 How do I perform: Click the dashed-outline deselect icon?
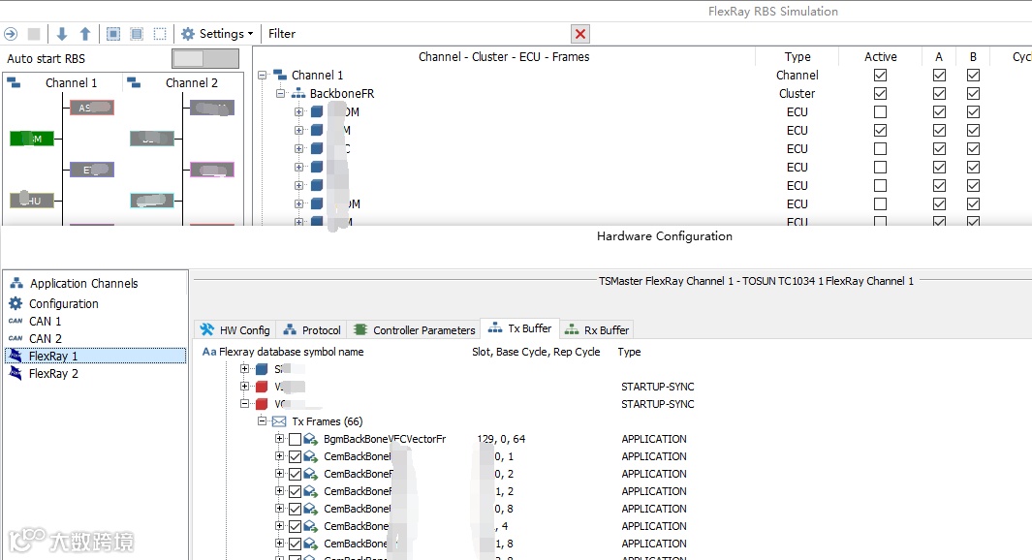[160, 34]
